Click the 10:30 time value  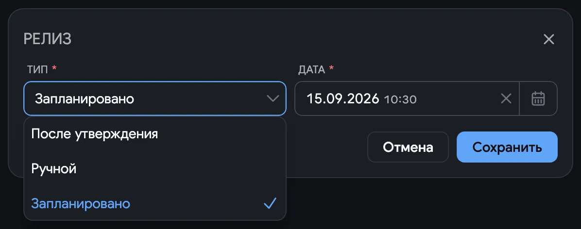coord(400,99)
